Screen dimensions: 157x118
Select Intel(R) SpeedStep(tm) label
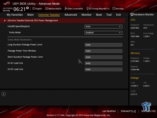[19, 26]
